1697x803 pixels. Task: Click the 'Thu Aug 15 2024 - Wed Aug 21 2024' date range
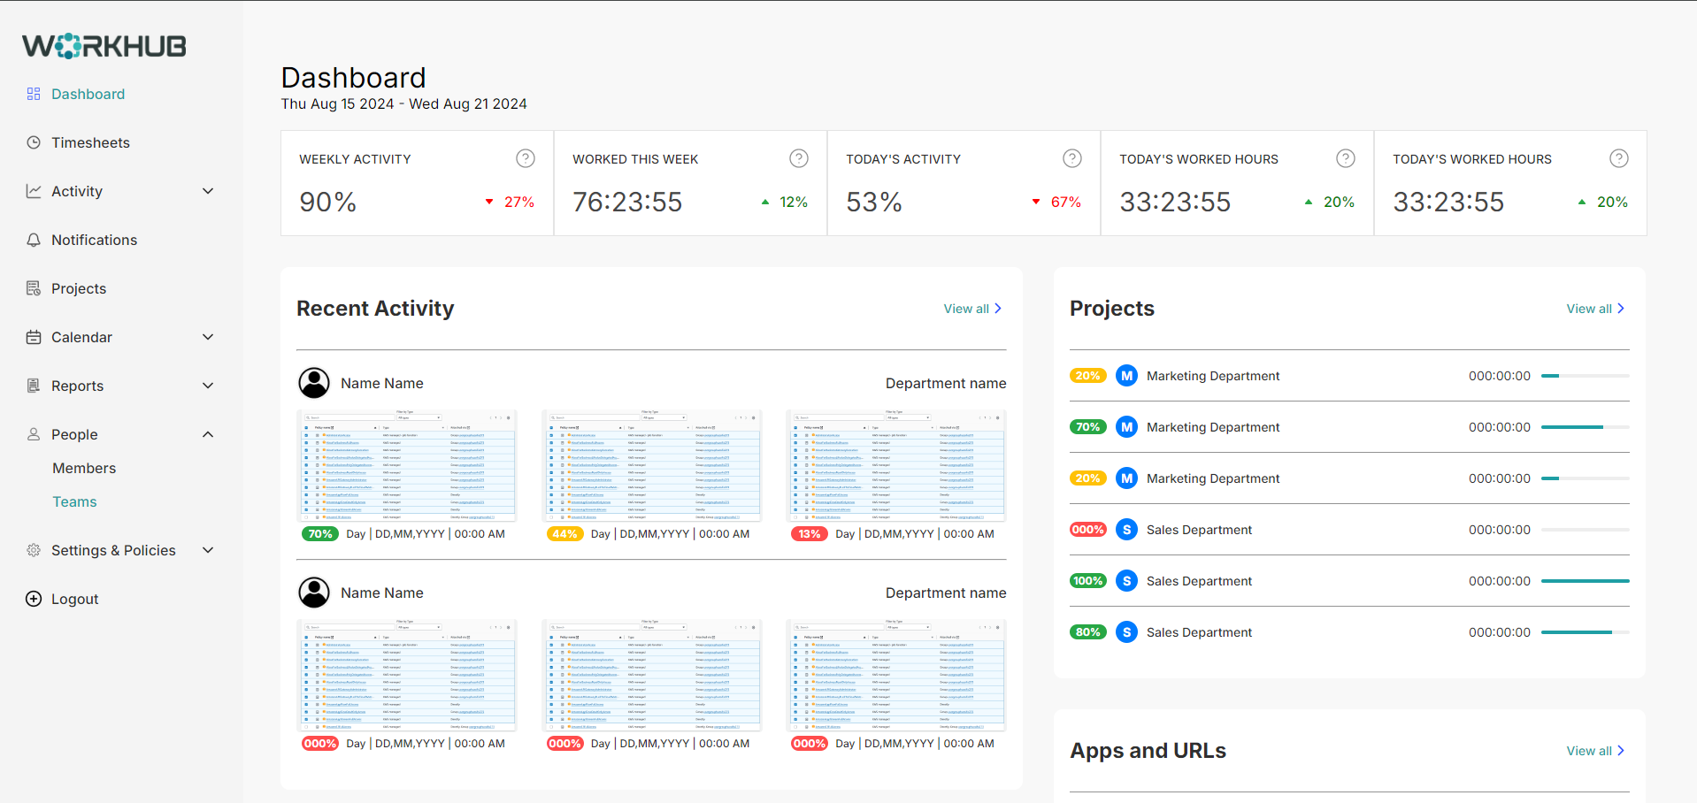point(403,103)
